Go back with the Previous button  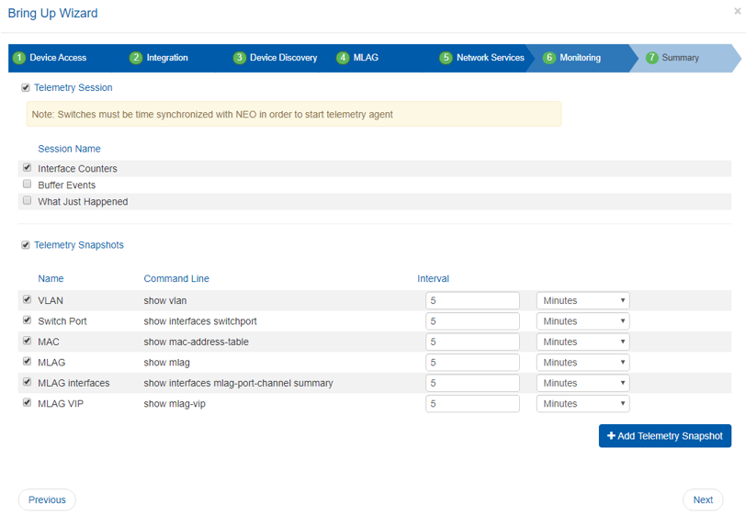coord(47,500)
